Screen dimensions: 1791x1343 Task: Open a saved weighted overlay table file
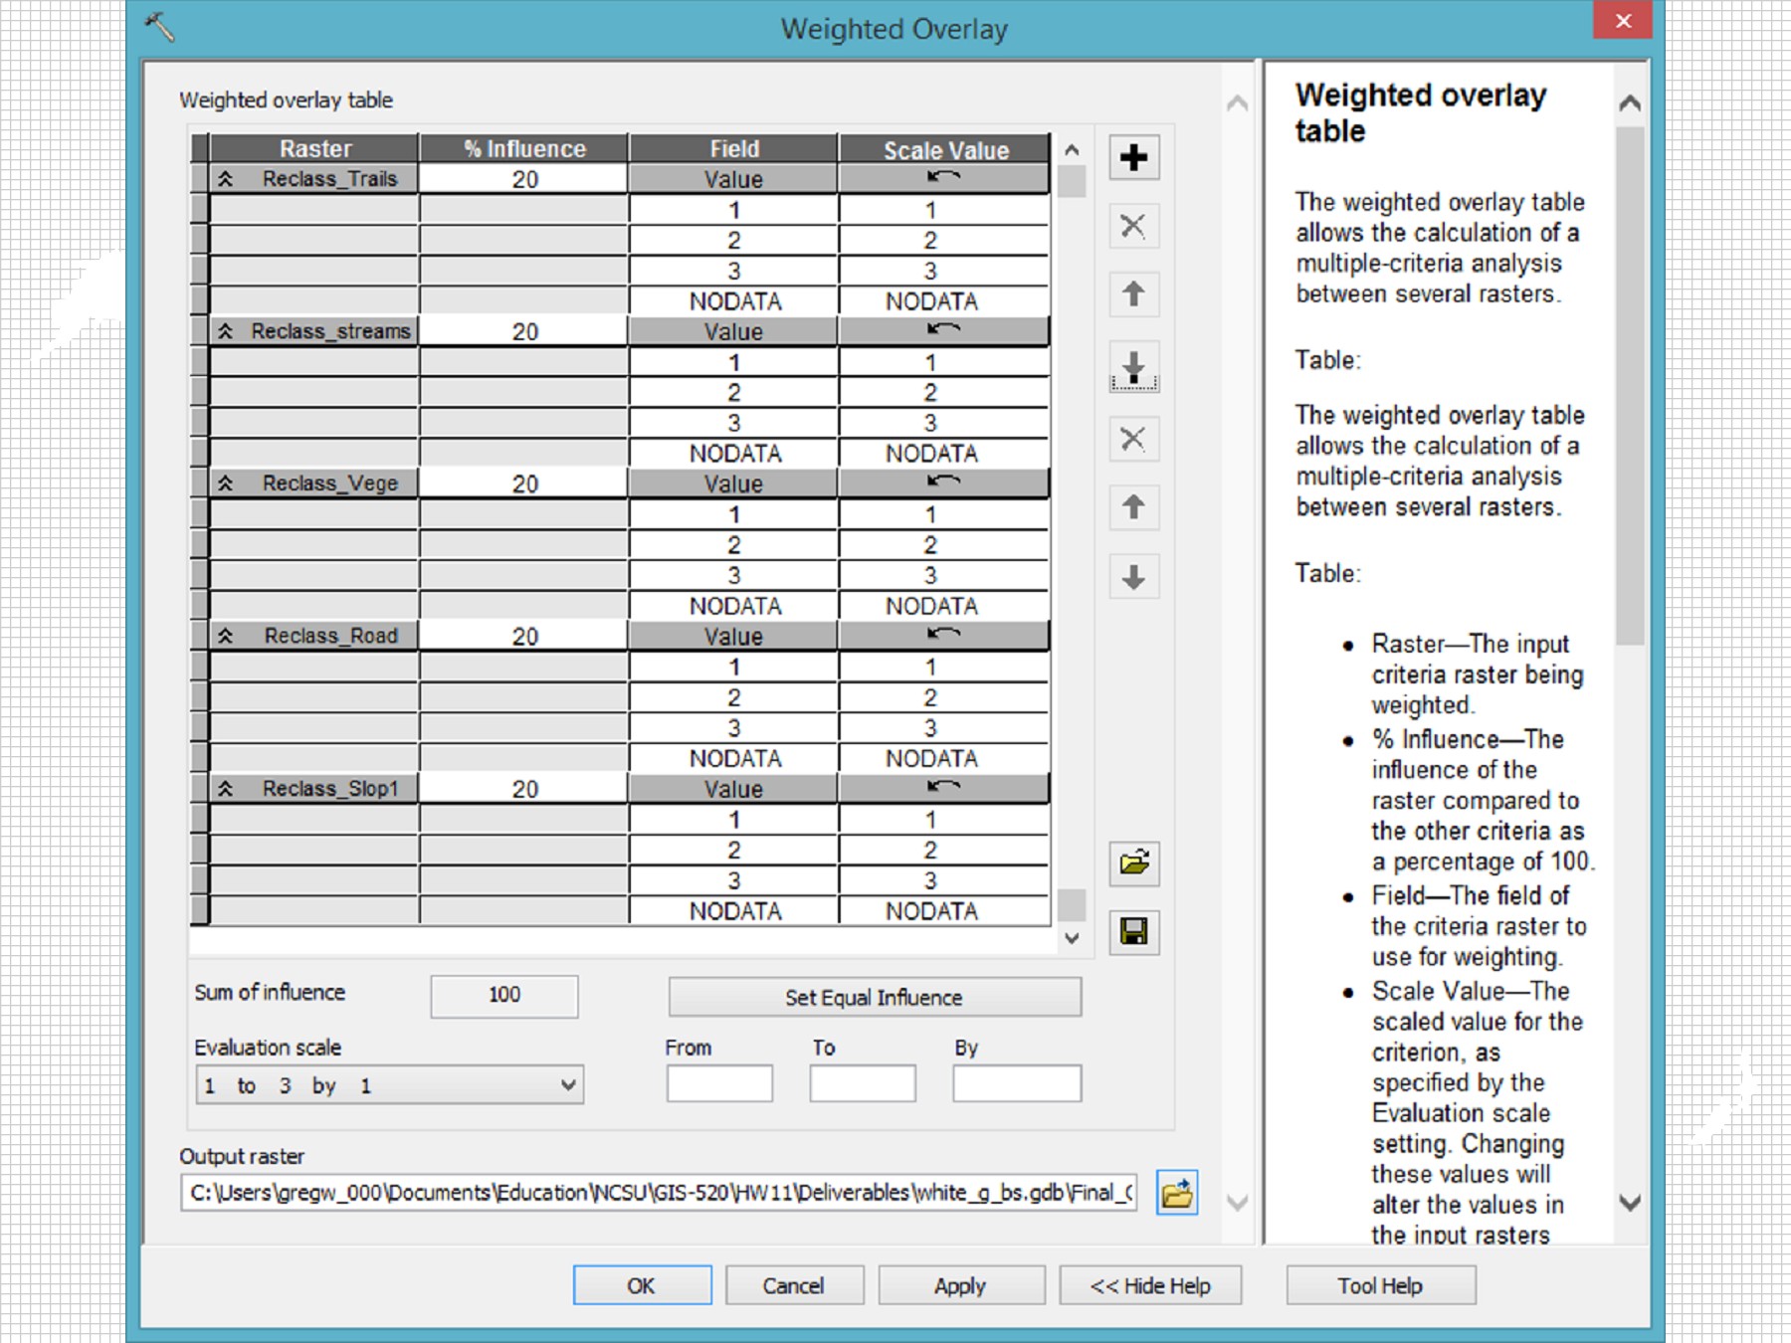[x=1134, y=863]
